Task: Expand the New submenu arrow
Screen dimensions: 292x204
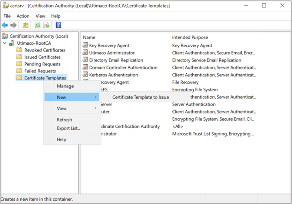Action: click(96, 97)
